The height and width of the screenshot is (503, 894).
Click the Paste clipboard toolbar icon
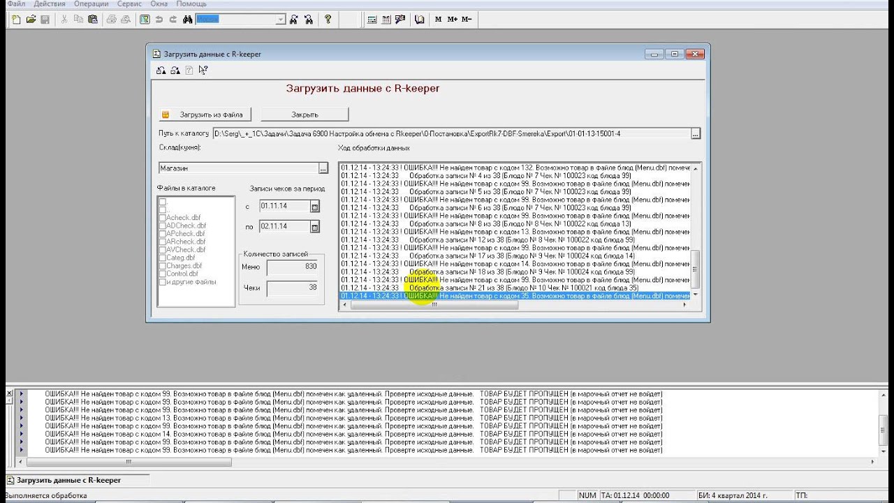92,20
